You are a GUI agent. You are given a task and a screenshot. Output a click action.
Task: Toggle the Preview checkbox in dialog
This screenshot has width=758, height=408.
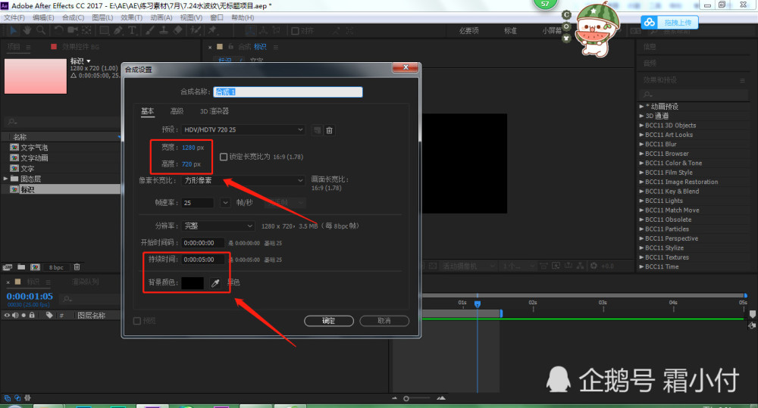pos(136,321)
